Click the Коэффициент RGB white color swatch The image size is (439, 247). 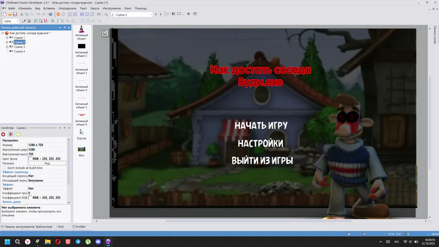[x=30, y=198]
